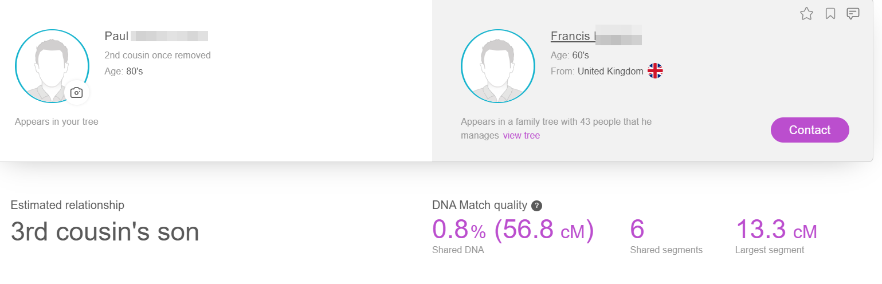
Task: Open Francis's profile avatar
Action: tap(497, 66)
